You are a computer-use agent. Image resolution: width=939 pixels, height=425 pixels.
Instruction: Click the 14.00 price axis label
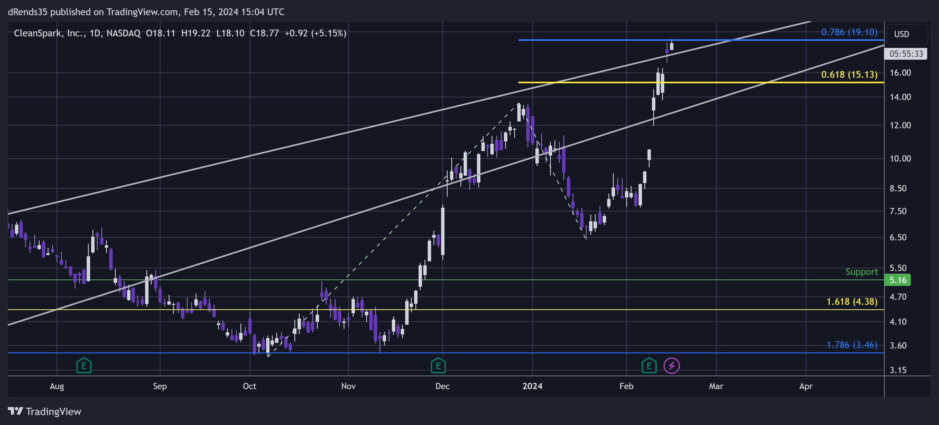900,97
